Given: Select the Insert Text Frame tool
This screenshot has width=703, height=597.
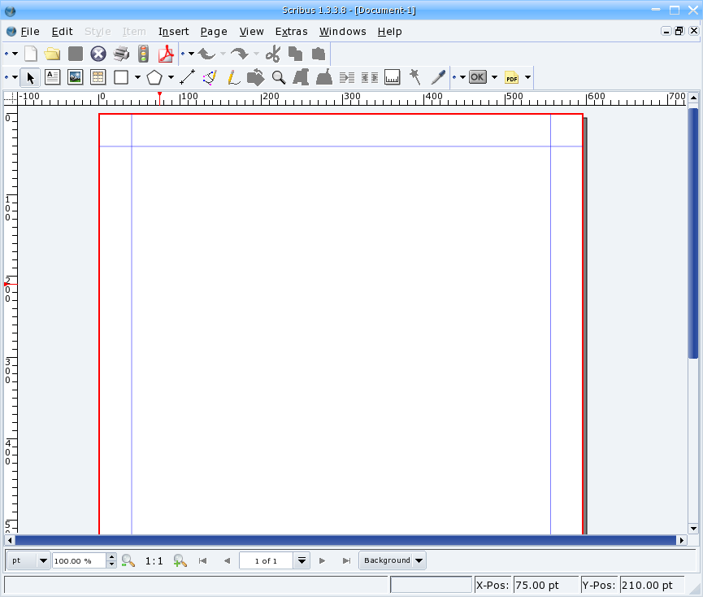Looking at the screenshot, I should point(53,77).
